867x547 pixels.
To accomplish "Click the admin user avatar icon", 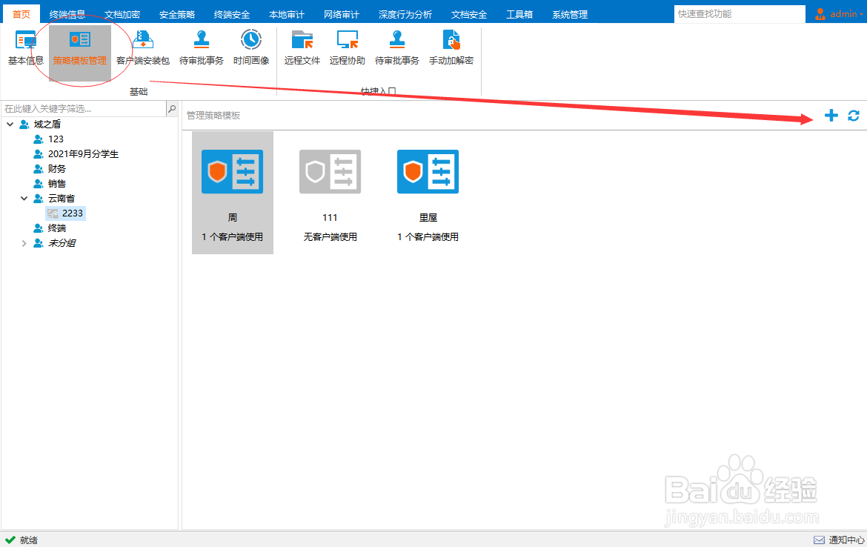I will tap(820, 14).
